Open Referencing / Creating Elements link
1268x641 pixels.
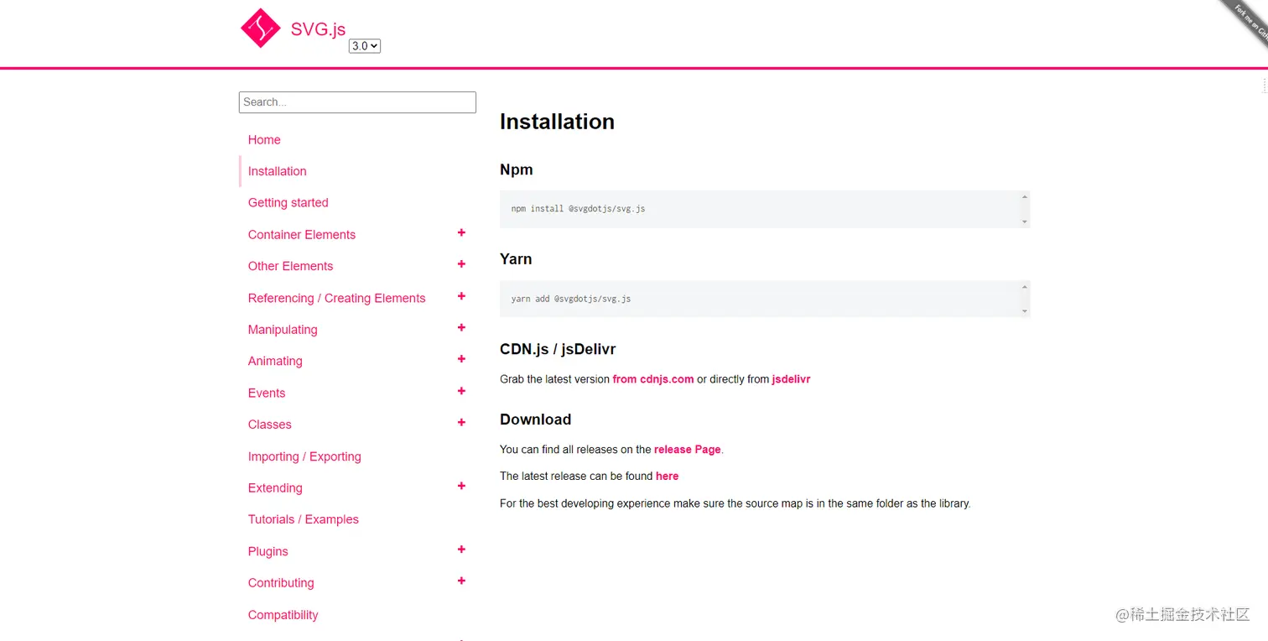tap(337, 298)
